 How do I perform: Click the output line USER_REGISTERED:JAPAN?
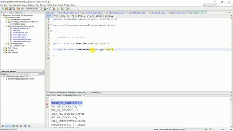[x=67, y=114]
